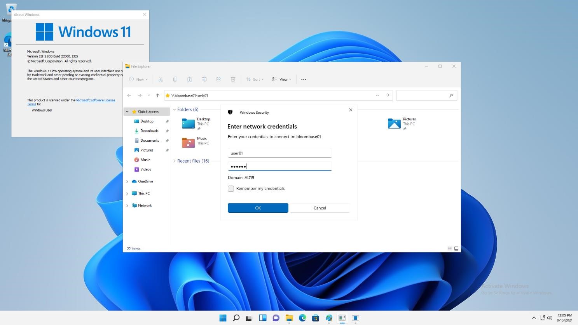Close the About Windows window
Viewport: 578px width, 325px height.
coord(145,15)
